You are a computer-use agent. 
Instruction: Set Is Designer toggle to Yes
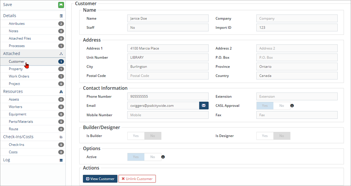click(265, 136)
